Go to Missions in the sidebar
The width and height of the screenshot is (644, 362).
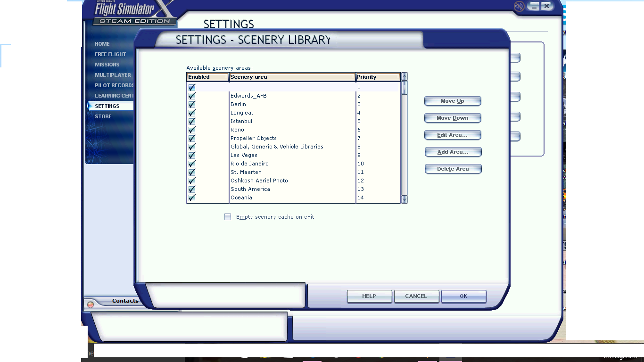click(x=107, y=65)
